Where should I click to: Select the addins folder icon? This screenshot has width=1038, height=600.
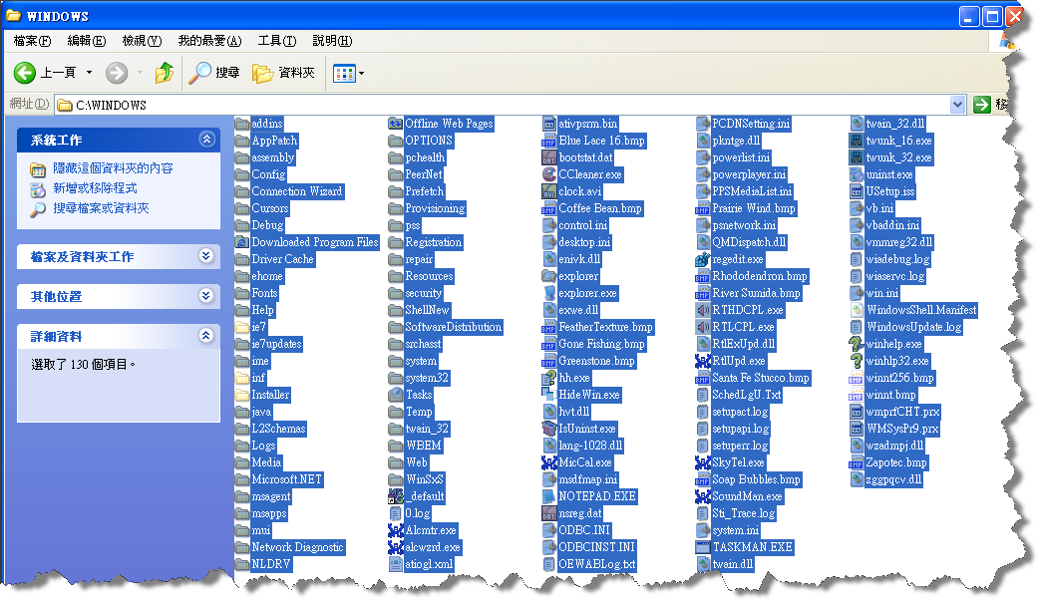(x=242, y=124)
